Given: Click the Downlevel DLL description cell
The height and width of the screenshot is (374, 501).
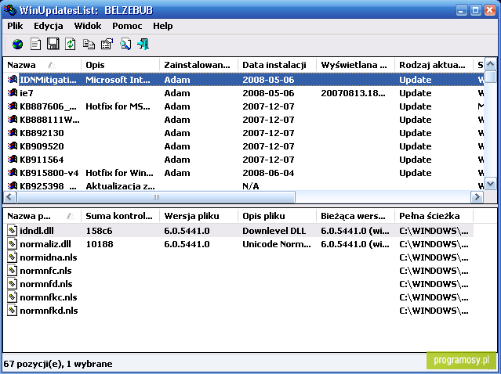Looking at the screenshot, I should (274, 231).
